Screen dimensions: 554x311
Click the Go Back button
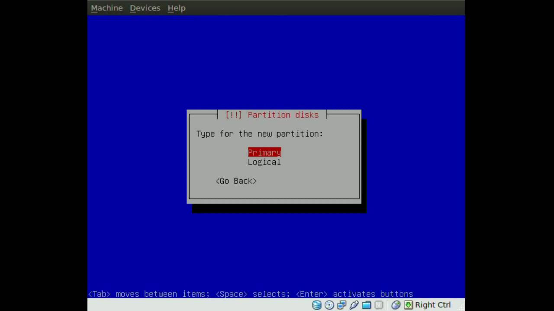click(x=236, y=181)
